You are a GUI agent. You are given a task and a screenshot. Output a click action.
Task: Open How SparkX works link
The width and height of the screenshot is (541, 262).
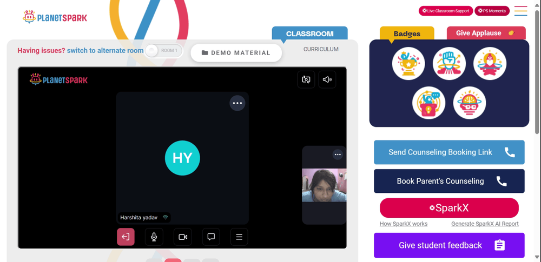coord(404,224)
